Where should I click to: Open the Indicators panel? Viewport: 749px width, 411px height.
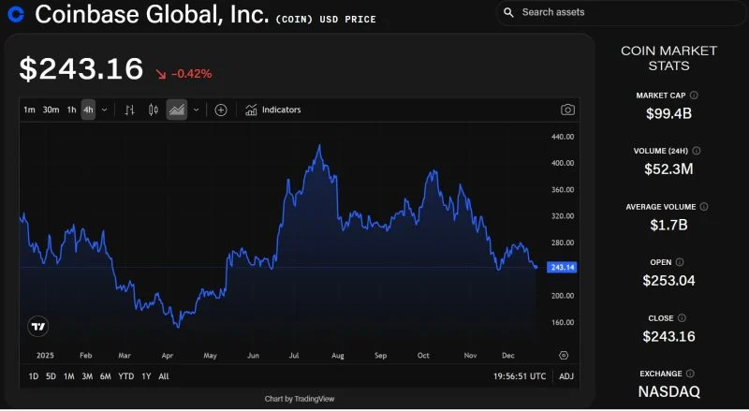272,110
